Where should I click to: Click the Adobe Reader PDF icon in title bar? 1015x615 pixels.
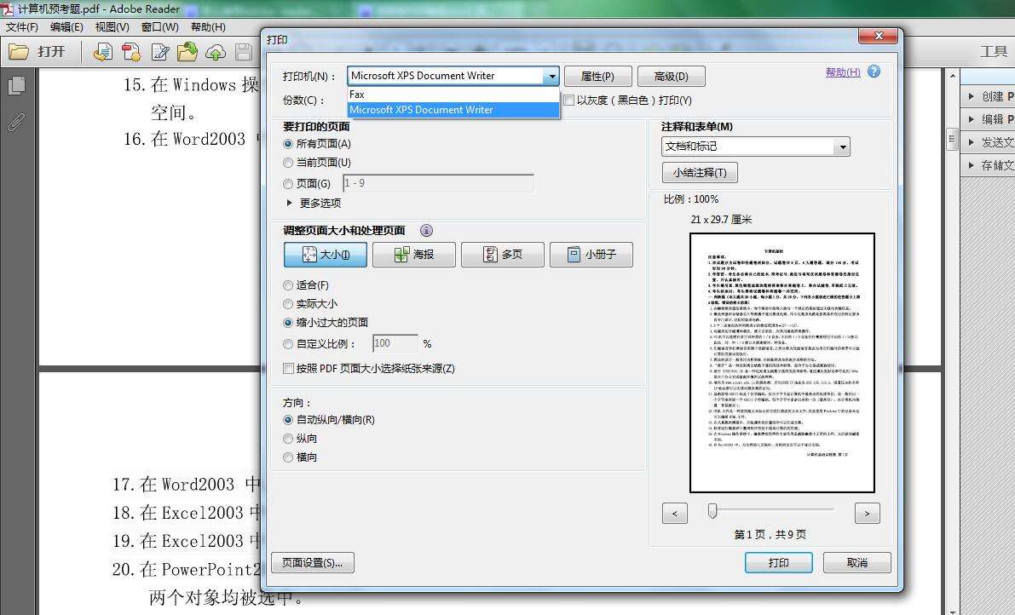point(7,9)
